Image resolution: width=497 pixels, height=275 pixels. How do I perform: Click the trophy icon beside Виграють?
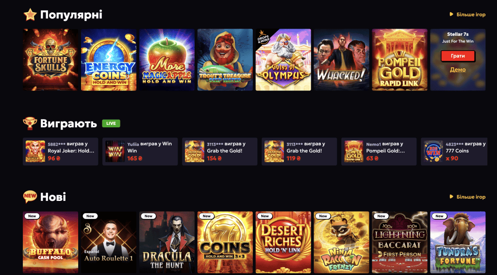click(30, 123)
